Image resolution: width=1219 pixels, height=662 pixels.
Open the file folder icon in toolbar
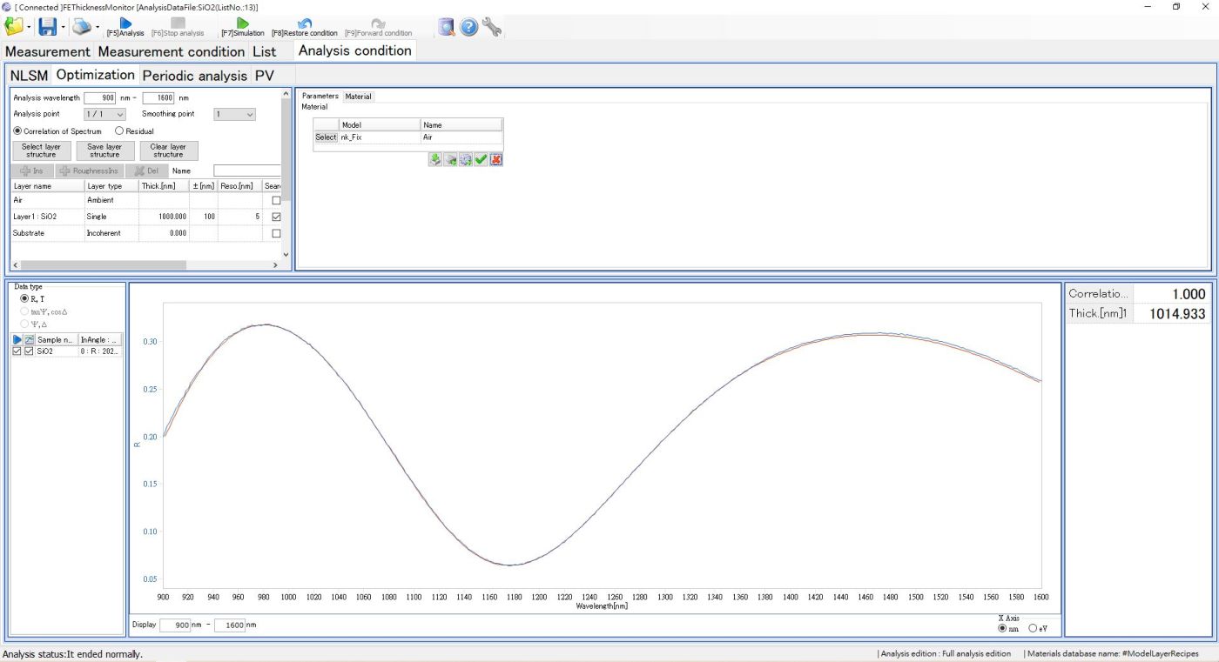14,27
